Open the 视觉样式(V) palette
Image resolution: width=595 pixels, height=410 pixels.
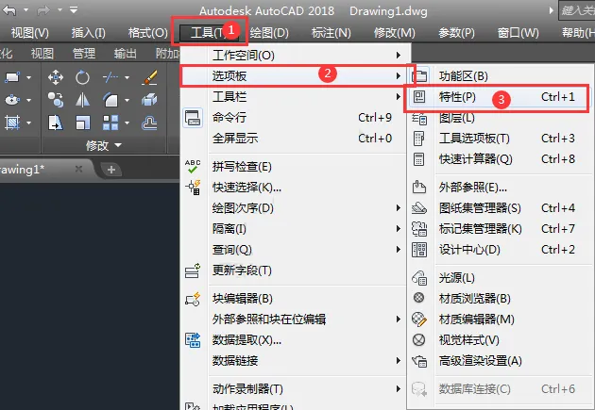[500, 340]
